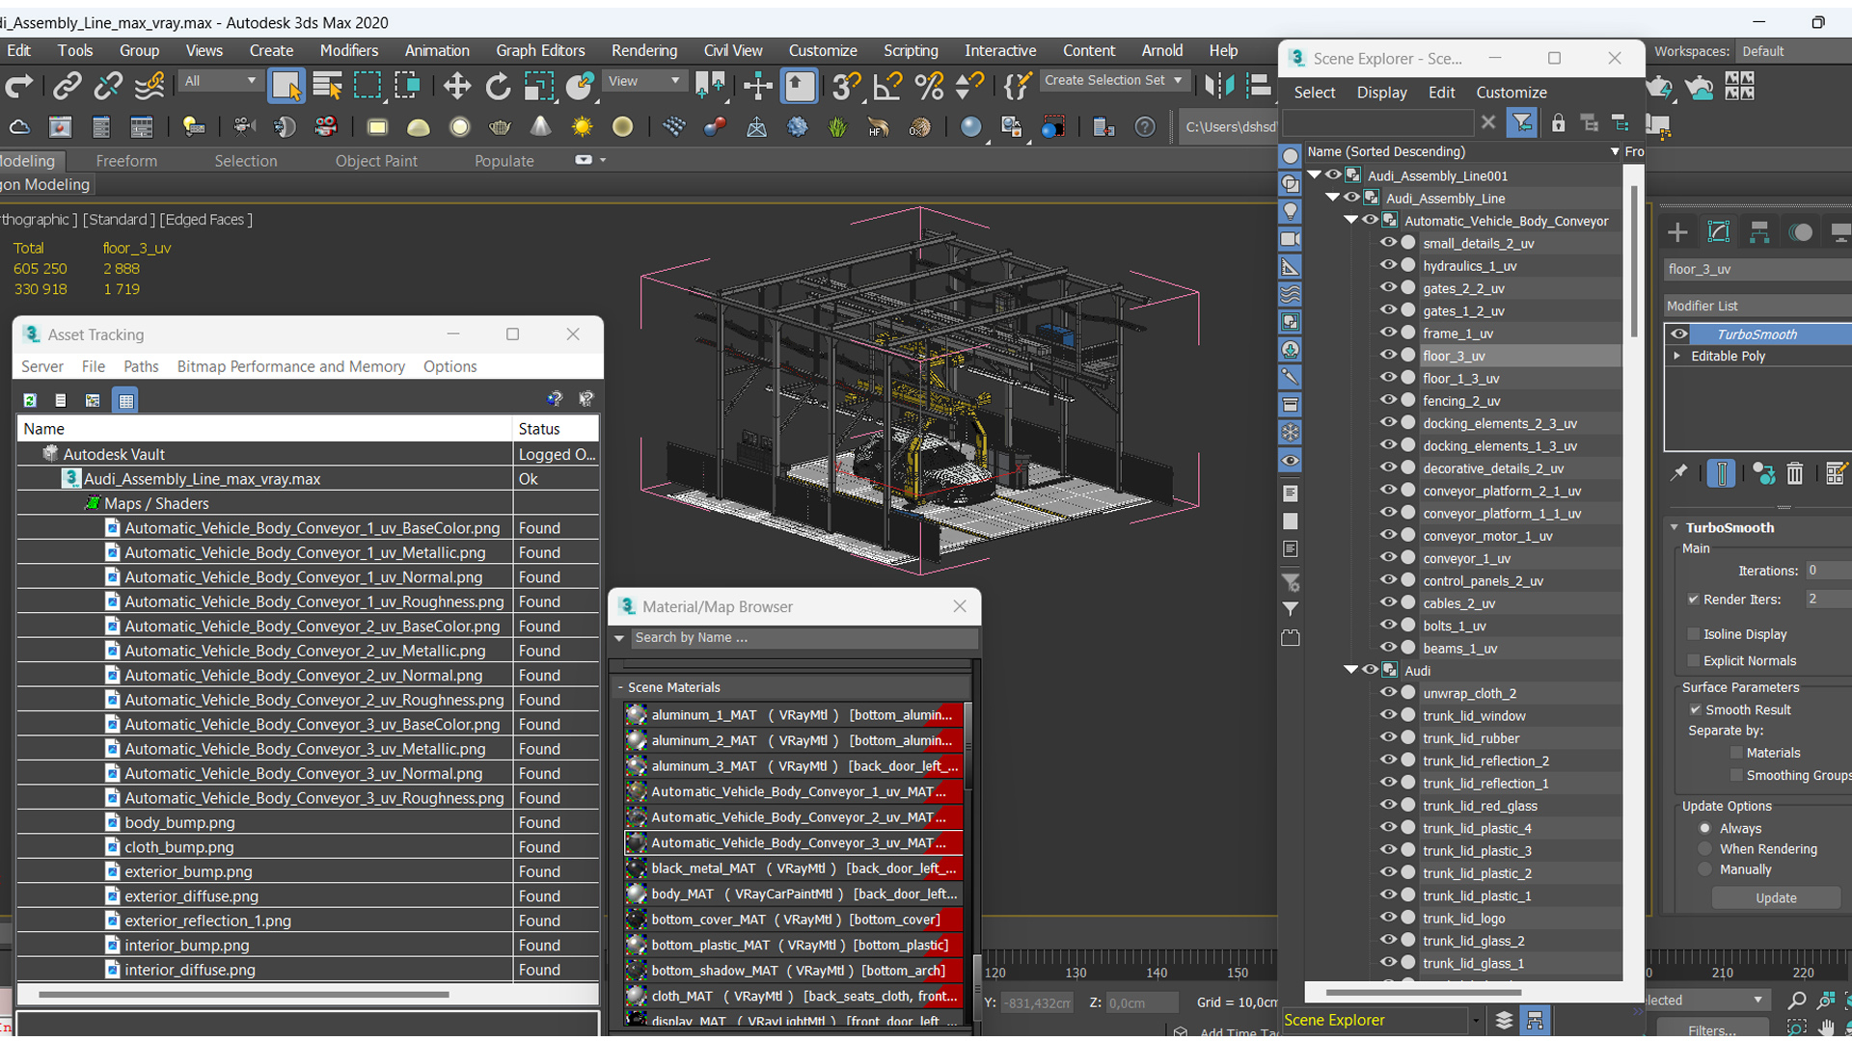
Task: Collapse TurboSmooth rollout
Action: [1675, 528]
